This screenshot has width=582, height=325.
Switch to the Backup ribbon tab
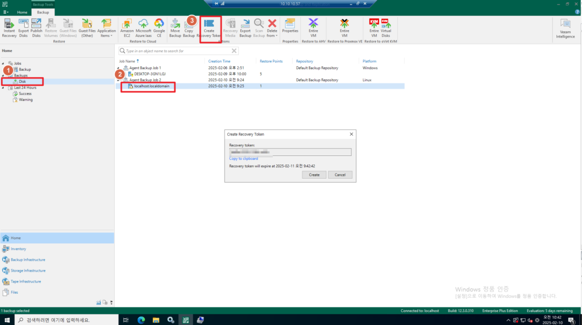click(x=43, y=12)
